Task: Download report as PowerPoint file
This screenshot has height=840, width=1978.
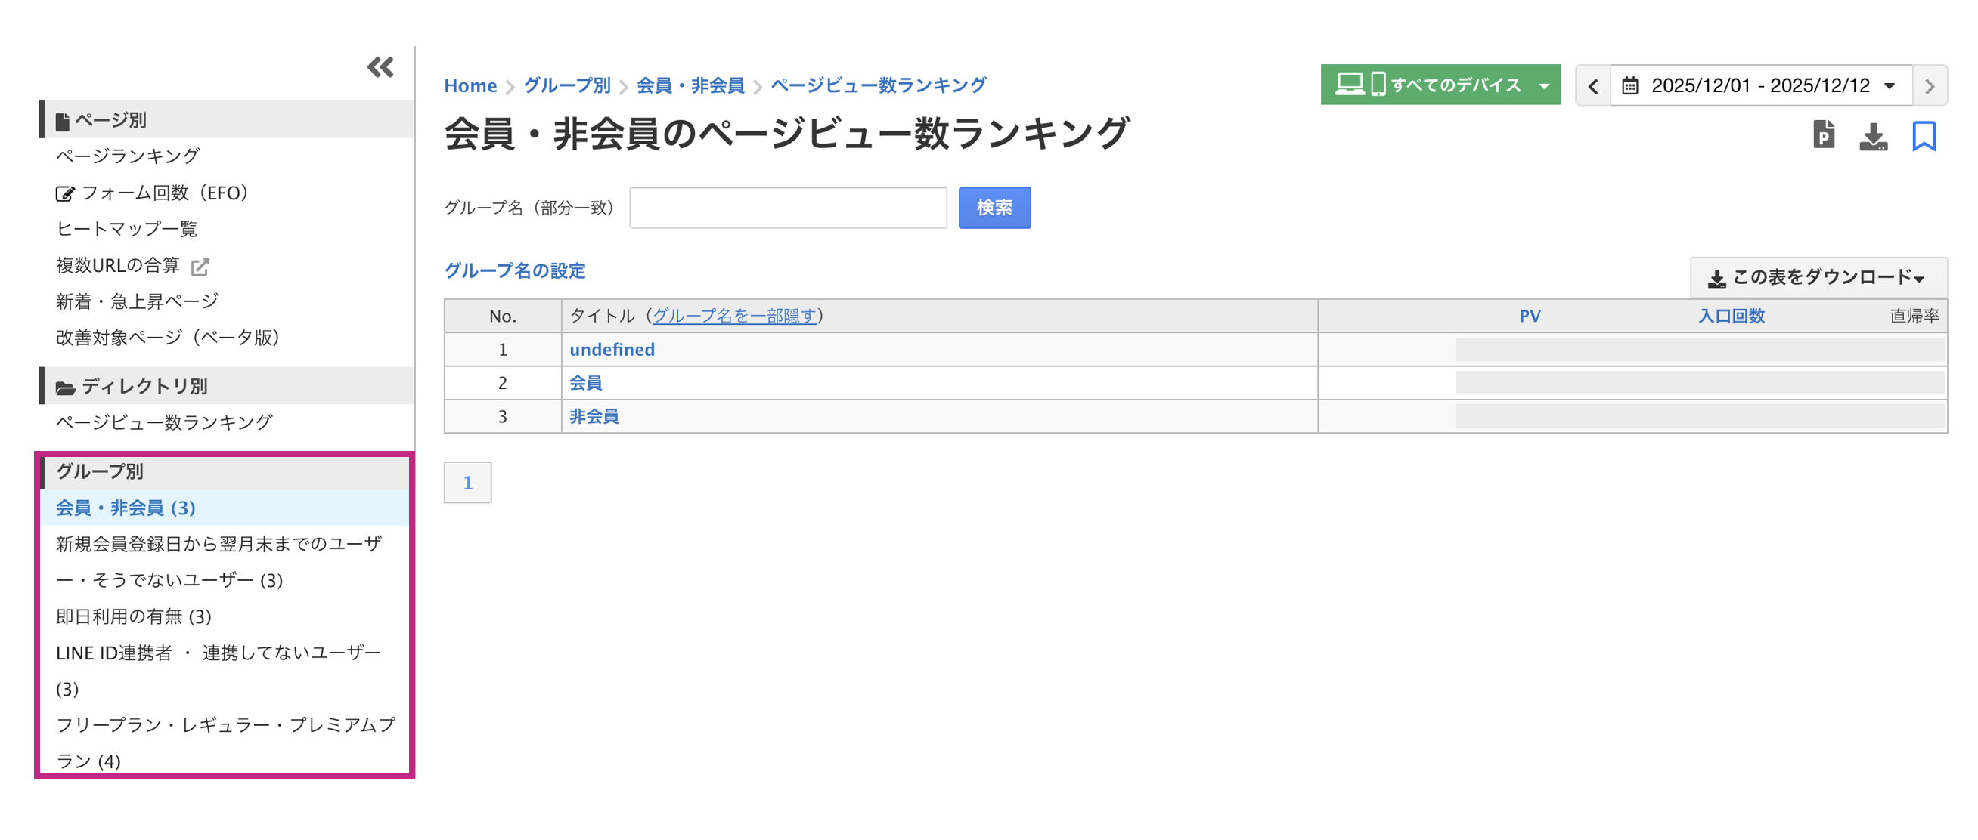Action: [x=1823, y=135]
